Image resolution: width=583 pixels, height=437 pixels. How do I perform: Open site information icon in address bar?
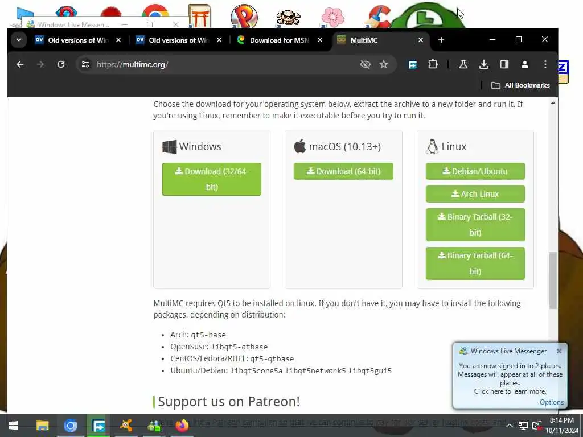[x=85, y=64]
